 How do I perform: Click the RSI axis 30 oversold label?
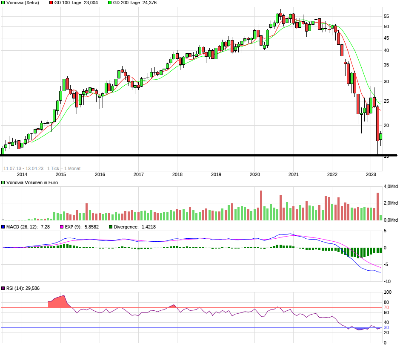[386, 327]
